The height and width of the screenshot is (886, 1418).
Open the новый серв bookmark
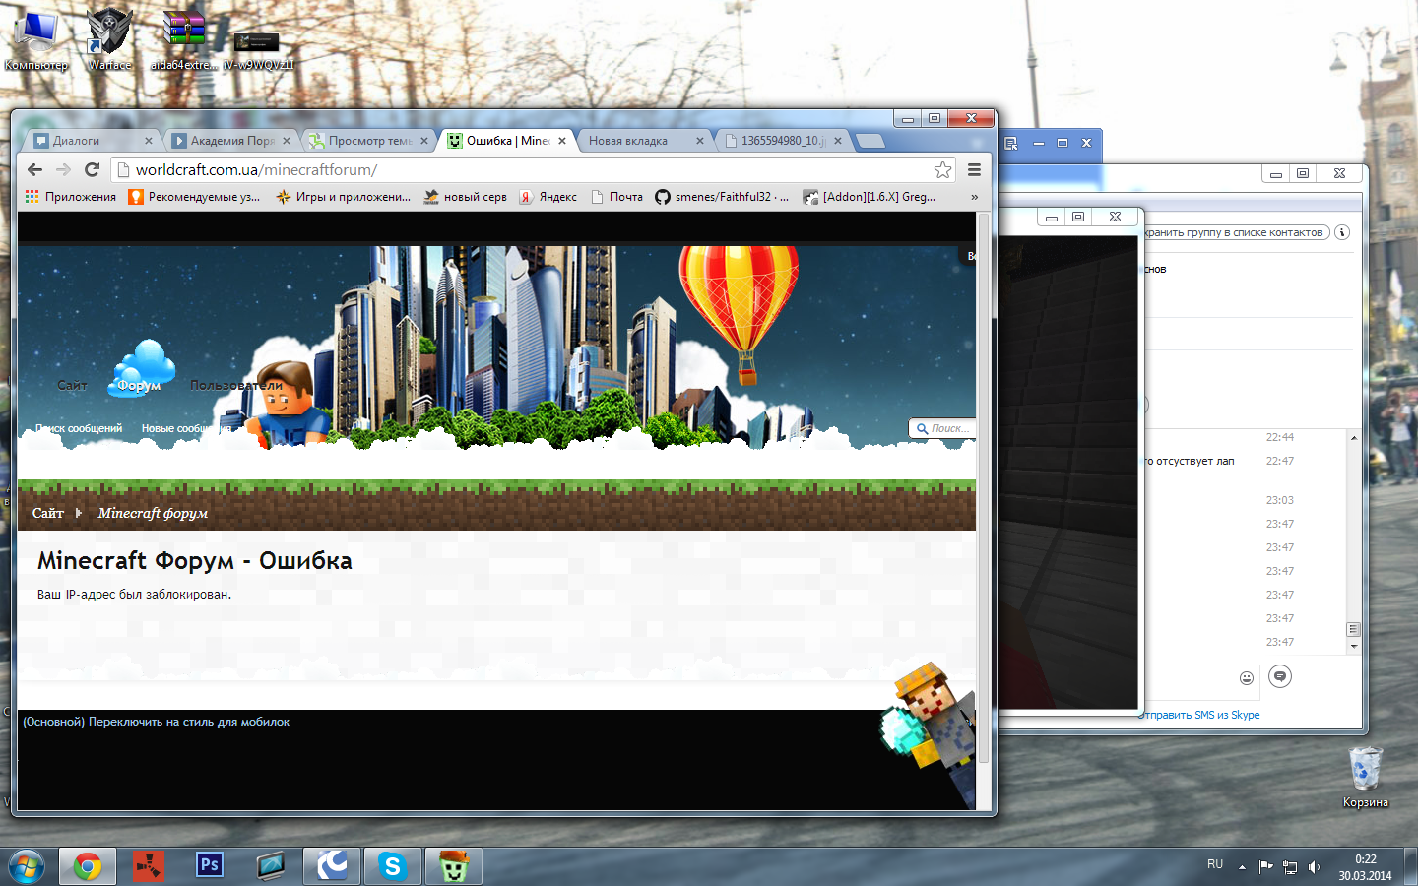tap(466, 197)
